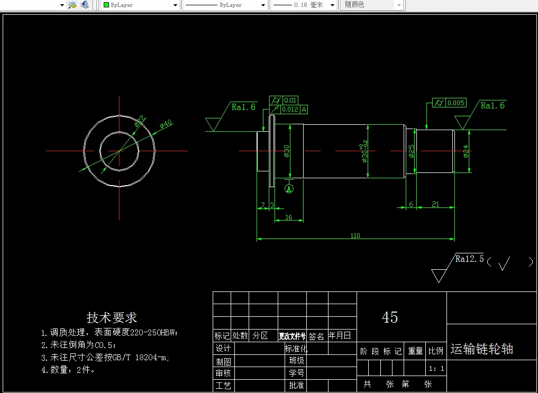
Task: Click the 审核 label in title block
Action: (x=223, y=373)
